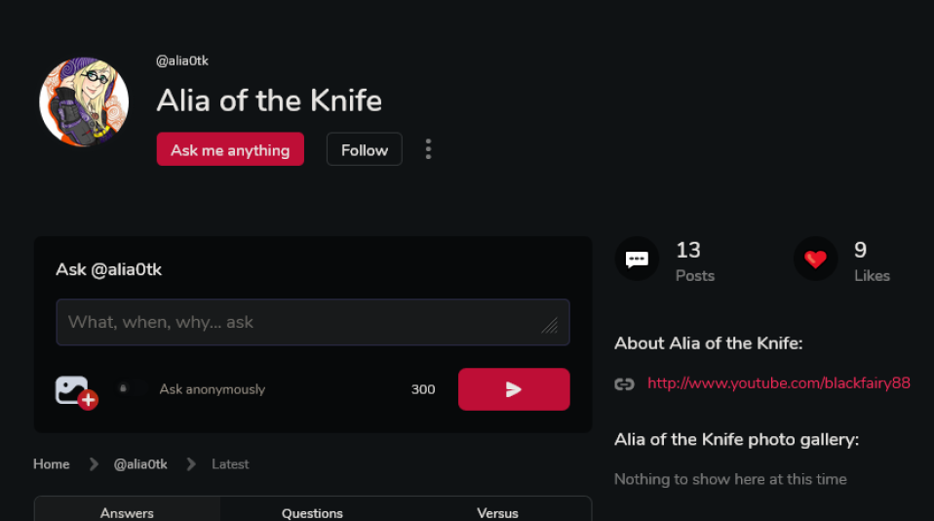Focus the 'What, when, why... ask' field
Viewport: 934px width, 521px height.
coord(313,322)
